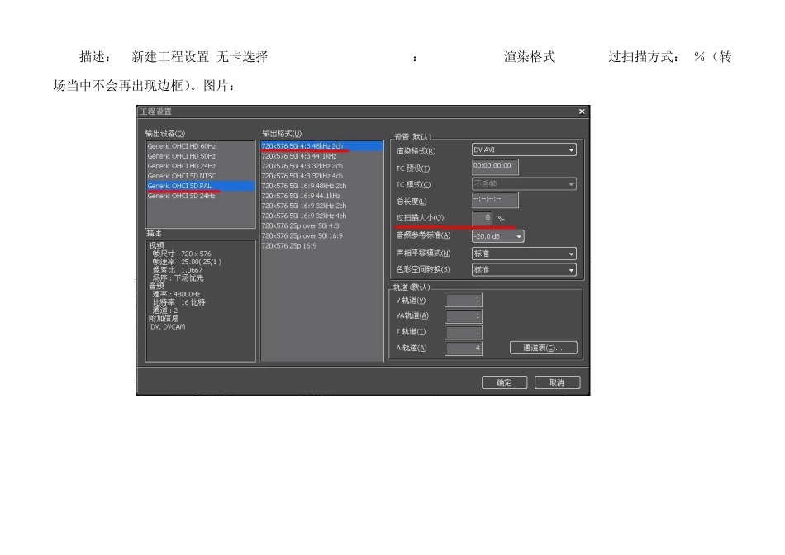Viewport: 785px width, 555px height.
Task: Open the 色彩空间转换 dropdown
Action: pyautogui.click(x=524, y=270)
